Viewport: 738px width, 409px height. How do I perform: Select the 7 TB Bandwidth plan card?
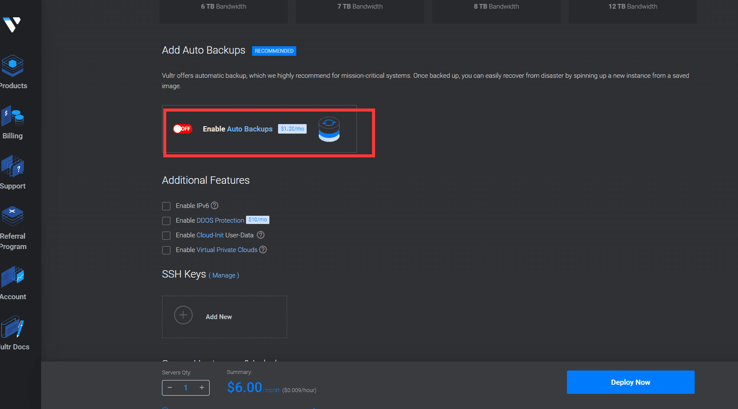[360, 12]
